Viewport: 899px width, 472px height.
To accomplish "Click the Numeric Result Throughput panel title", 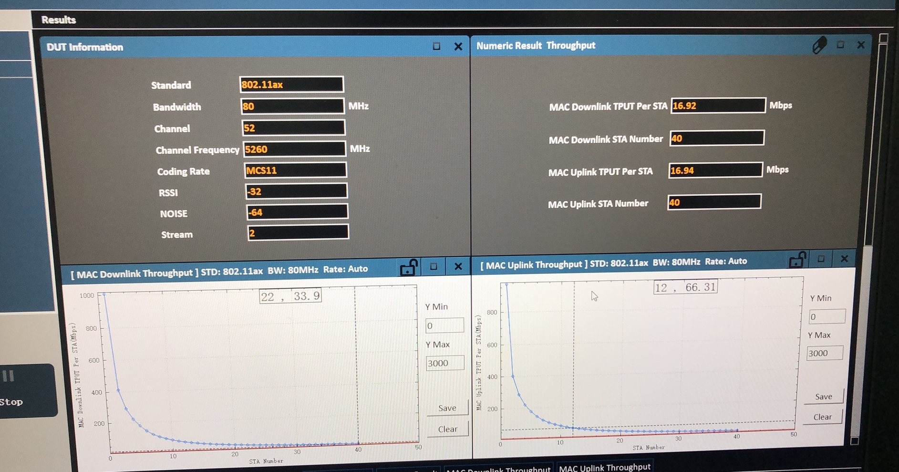I will 536,45.
